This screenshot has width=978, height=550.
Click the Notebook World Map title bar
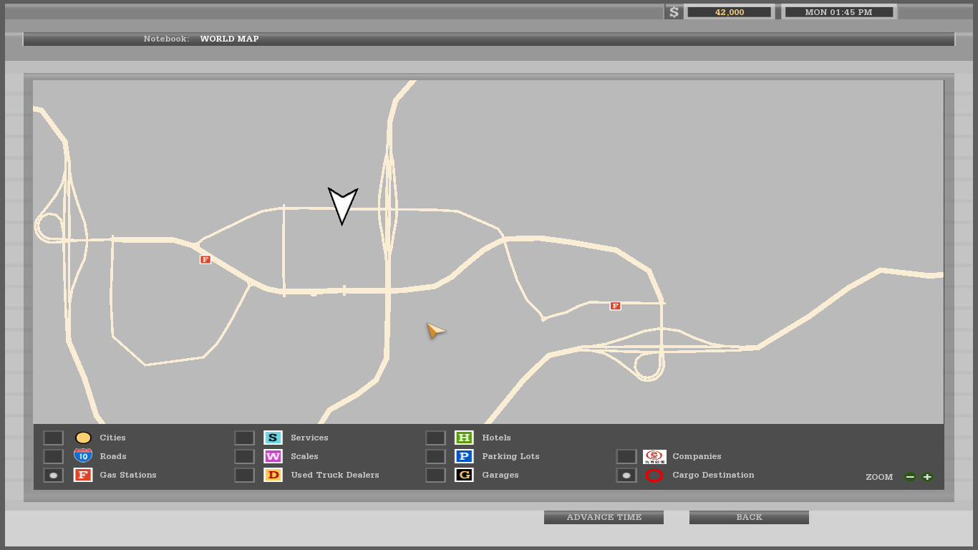coord(488,39)
